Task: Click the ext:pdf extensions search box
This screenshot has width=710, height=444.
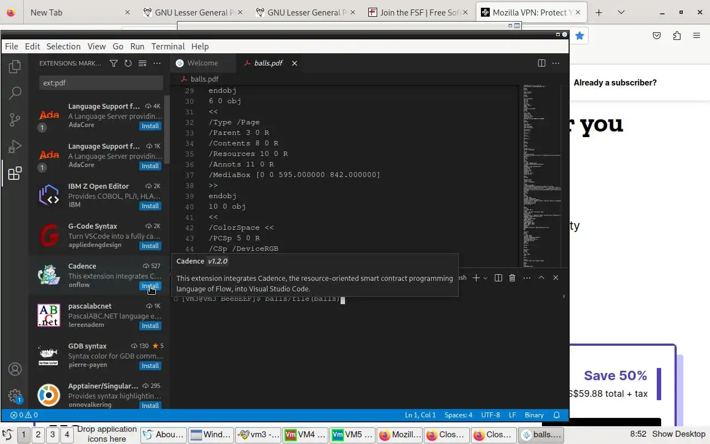Action: pyautogui.click(x=101, y=83)
